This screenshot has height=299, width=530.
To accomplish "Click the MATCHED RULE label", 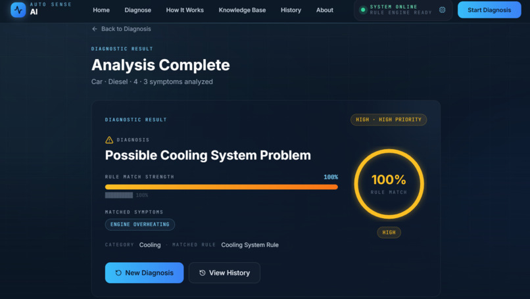I will [194, 244].
